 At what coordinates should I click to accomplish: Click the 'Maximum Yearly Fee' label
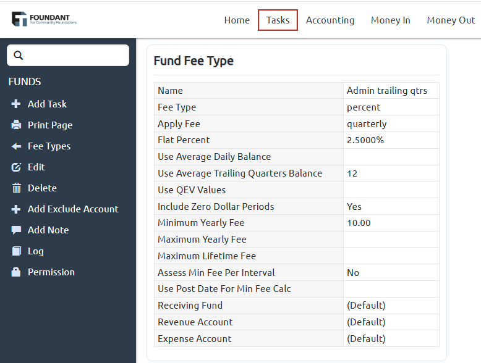pos(202,240)
